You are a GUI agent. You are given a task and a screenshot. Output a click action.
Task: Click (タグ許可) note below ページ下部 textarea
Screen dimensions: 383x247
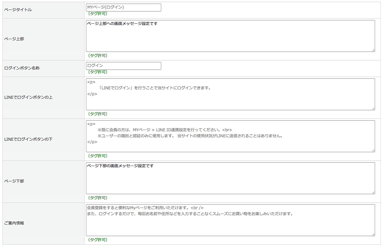98,198
